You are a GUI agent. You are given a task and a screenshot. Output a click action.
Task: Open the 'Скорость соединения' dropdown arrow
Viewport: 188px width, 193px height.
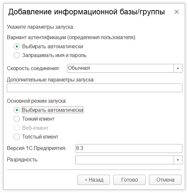(x=178, y=68)
